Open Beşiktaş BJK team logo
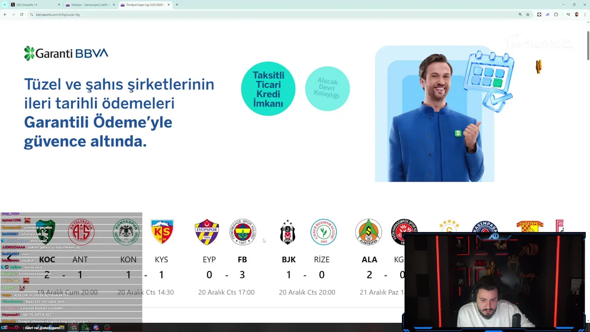 [288, 232]
